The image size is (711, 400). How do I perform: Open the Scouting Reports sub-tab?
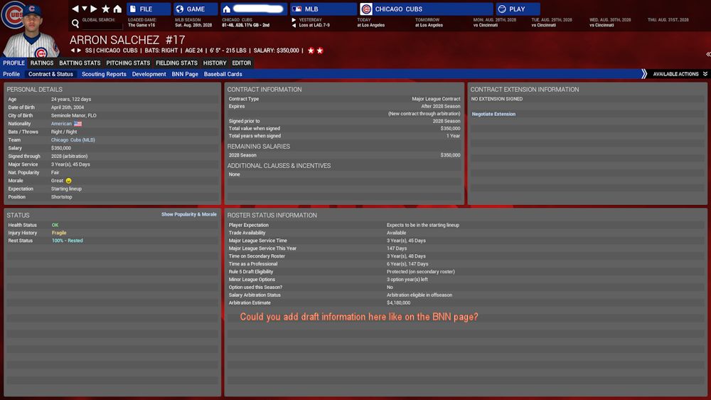point(104,74)
